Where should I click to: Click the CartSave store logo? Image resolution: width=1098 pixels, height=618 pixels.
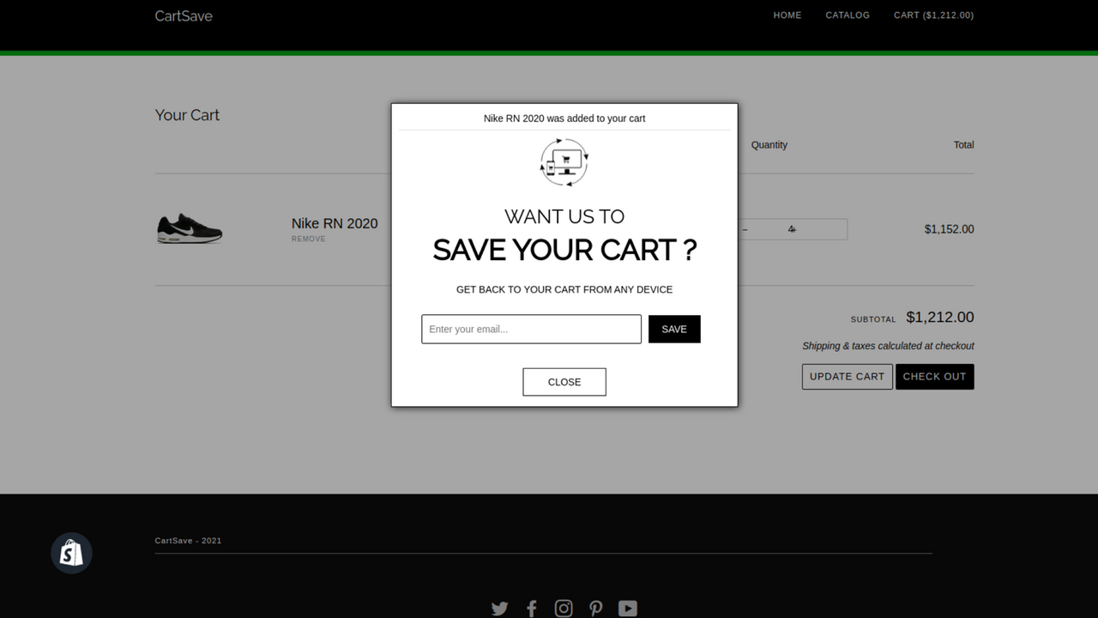(x=183, y=15)
